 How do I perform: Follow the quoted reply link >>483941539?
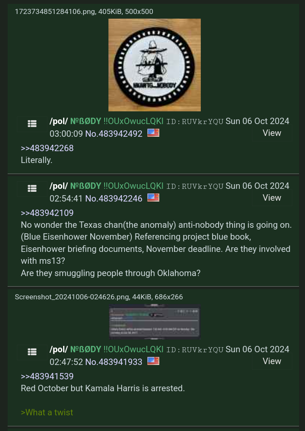(47, 376)
